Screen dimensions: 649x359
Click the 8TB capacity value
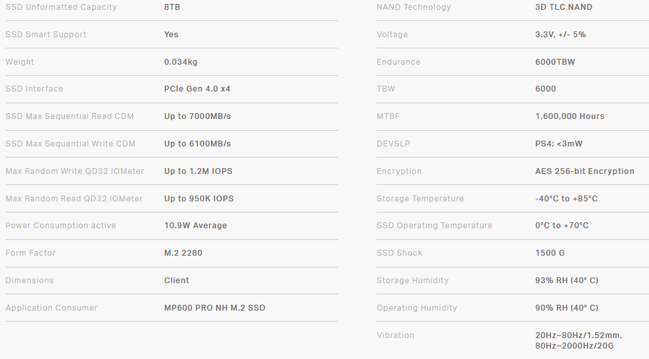(174, 7)
